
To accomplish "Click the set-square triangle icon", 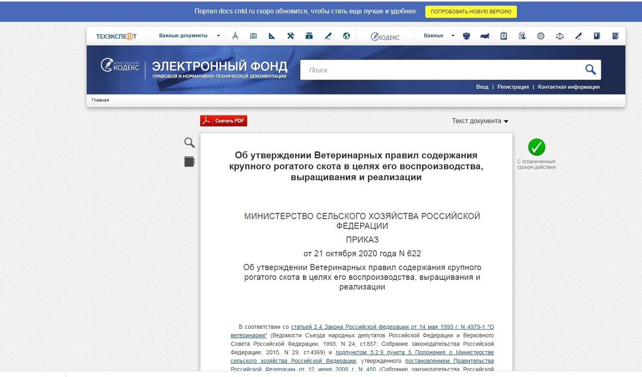I will coord(272,36).
